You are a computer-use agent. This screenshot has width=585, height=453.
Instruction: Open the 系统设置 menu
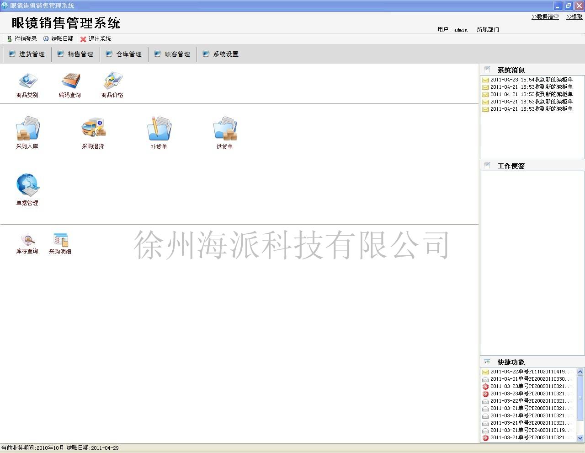[221, 54]
